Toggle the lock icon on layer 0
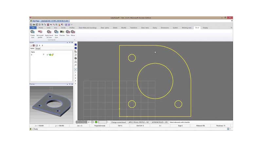Screen dimensions: 262x147 (52, 55)
